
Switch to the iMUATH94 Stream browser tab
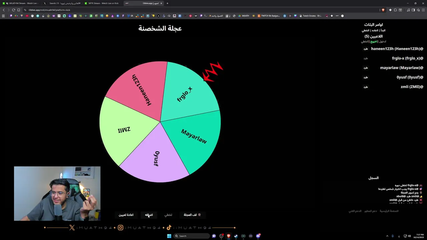[21, 3]
